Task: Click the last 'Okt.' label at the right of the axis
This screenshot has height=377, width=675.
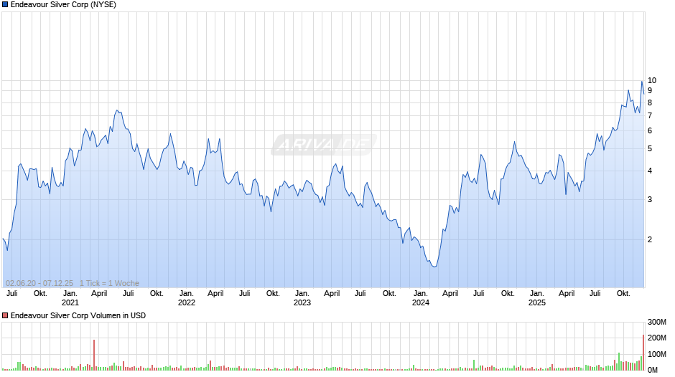Action: click(x=623, y=294)
